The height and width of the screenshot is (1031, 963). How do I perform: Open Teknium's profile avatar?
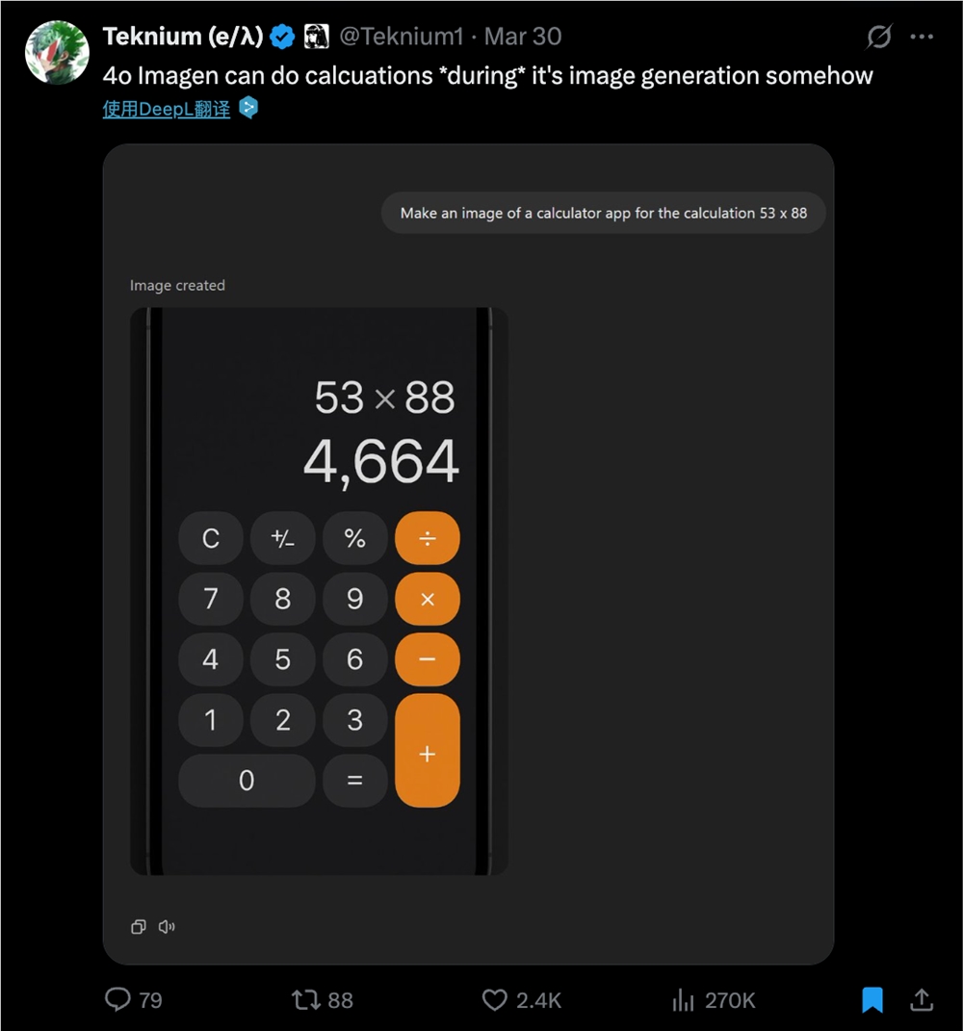[57, 52]
